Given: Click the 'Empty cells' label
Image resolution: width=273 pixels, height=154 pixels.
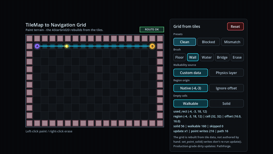Looking at the screenshot, I should pyautogui.click(x=180, y=96).
